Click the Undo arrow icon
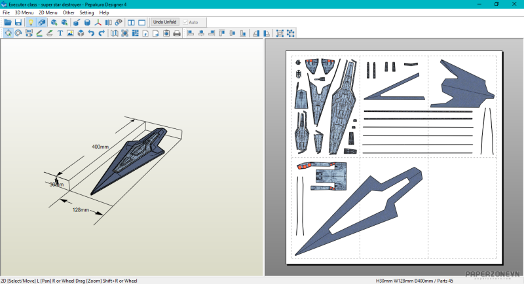The image size is (524, 284). coord(91,33)
